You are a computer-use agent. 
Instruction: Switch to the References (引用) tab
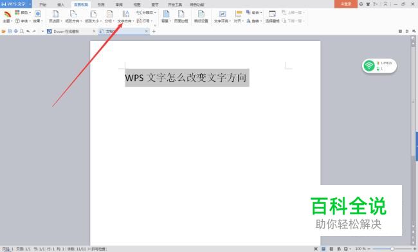click(x=101, y=4)
